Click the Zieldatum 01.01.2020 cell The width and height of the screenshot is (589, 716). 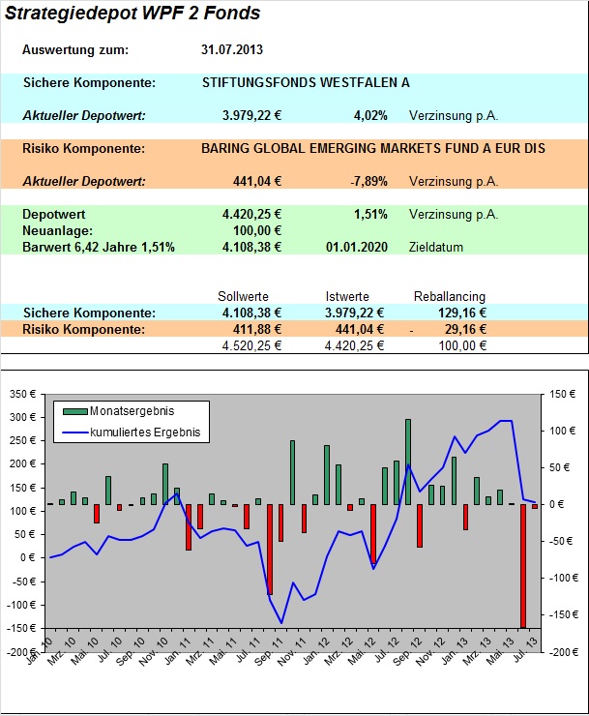coord(357,247)
